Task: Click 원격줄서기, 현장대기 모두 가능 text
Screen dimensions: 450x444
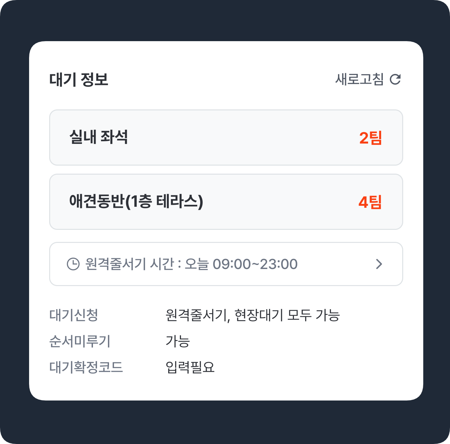Action: pyautogui.click(x=252, y=315)
